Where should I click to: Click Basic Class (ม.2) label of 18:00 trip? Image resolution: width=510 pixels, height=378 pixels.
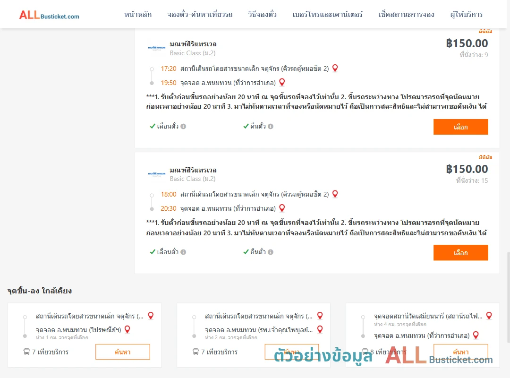click(193, 179)
